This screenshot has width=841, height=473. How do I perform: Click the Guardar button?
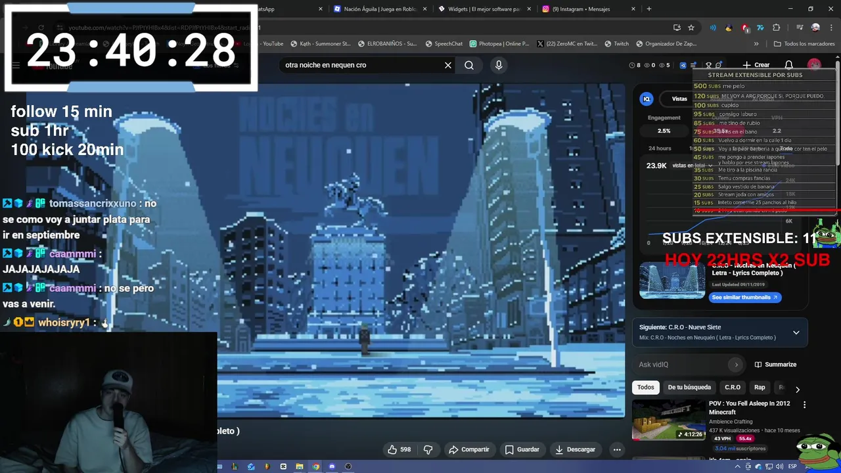click(522, 449)
